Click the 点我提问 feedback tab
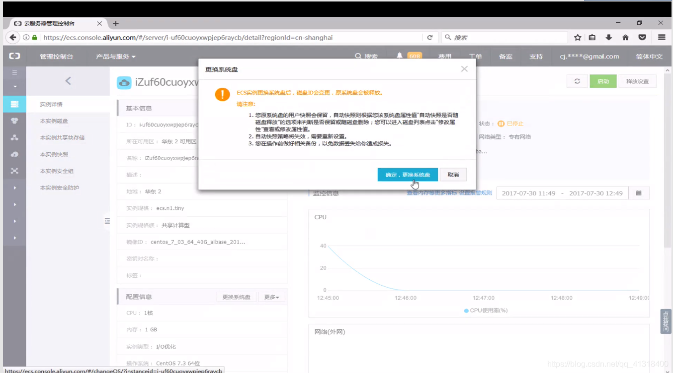Screen dimensions: 673x373 tap(666, 322)
